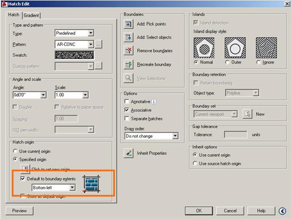Click the Add: Pick points icon
291x219 pixels.
pos(128,24)
